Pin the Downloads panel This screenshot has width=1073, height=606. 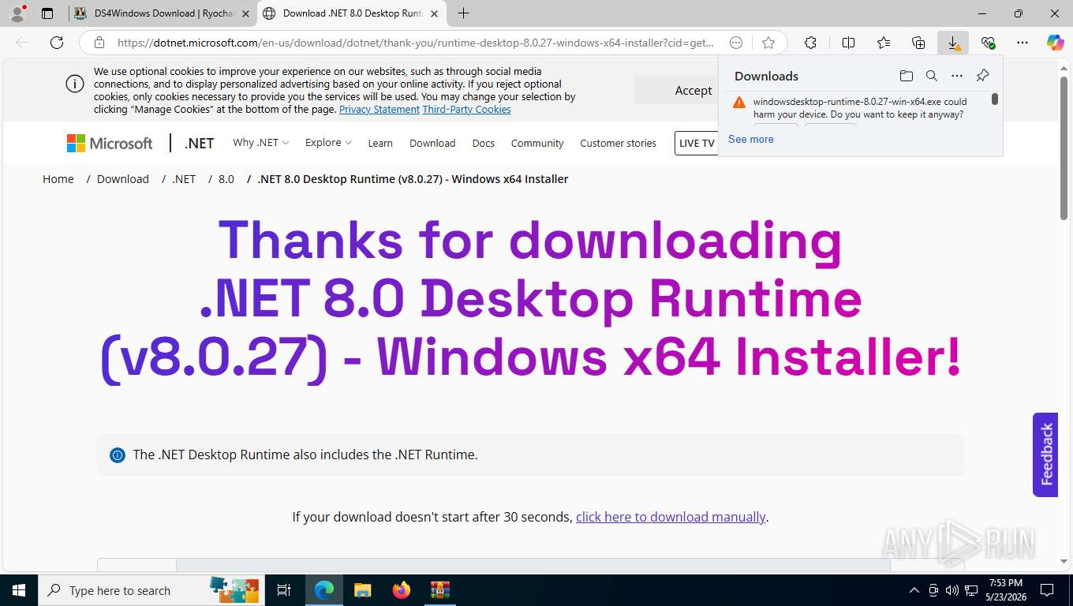coord(982,76)
